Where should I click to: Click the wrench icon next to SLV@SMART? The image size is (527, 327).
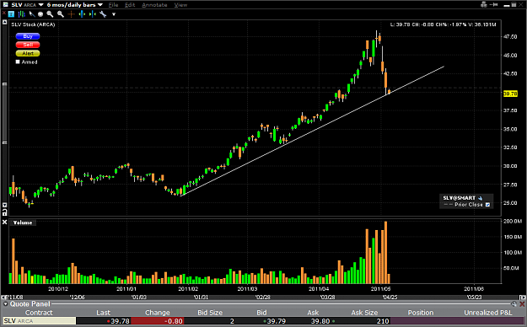480,198
